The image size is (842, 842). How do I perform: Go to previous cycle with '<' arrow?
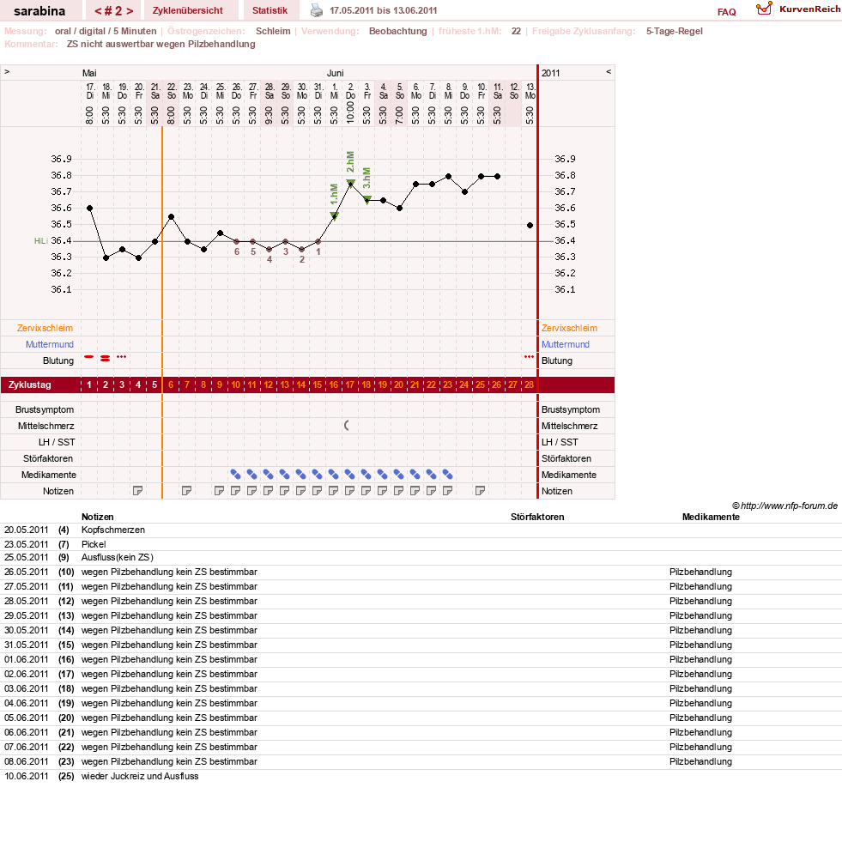click(98, 11)
